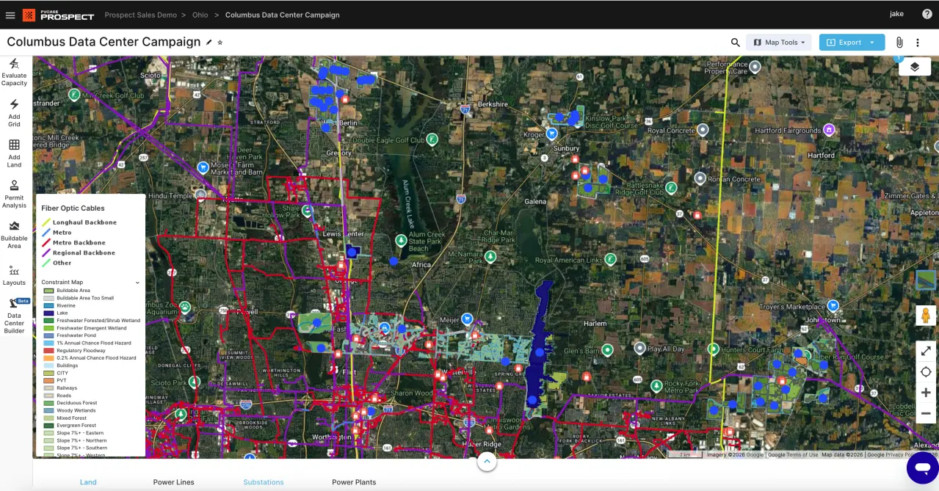Click the Kroger shopping cart marker
Image resolution: width=939 pixels, height=491 pixels.
coord(551,134)
